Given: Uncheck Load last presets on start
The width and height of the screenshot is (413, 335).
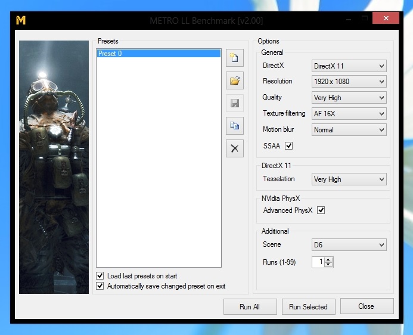Looking at the screenshot, I should click(100, 276).
